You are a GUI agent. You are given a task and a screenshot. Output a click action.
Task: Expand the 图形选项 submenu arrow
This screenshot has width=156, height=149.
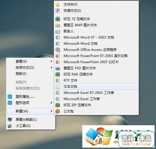(51, 103)
